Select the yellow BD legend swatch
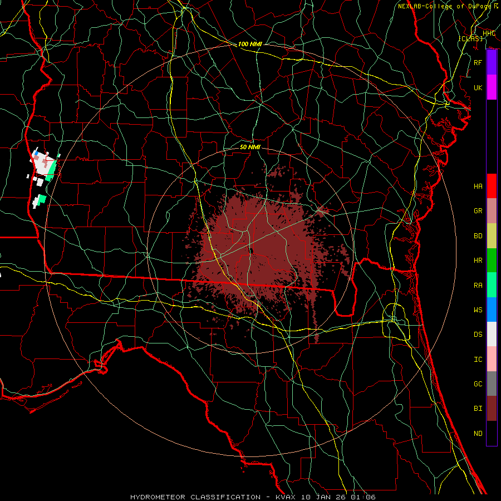The width and height of the screenshot is (501, 501). (x=492, y=235)
